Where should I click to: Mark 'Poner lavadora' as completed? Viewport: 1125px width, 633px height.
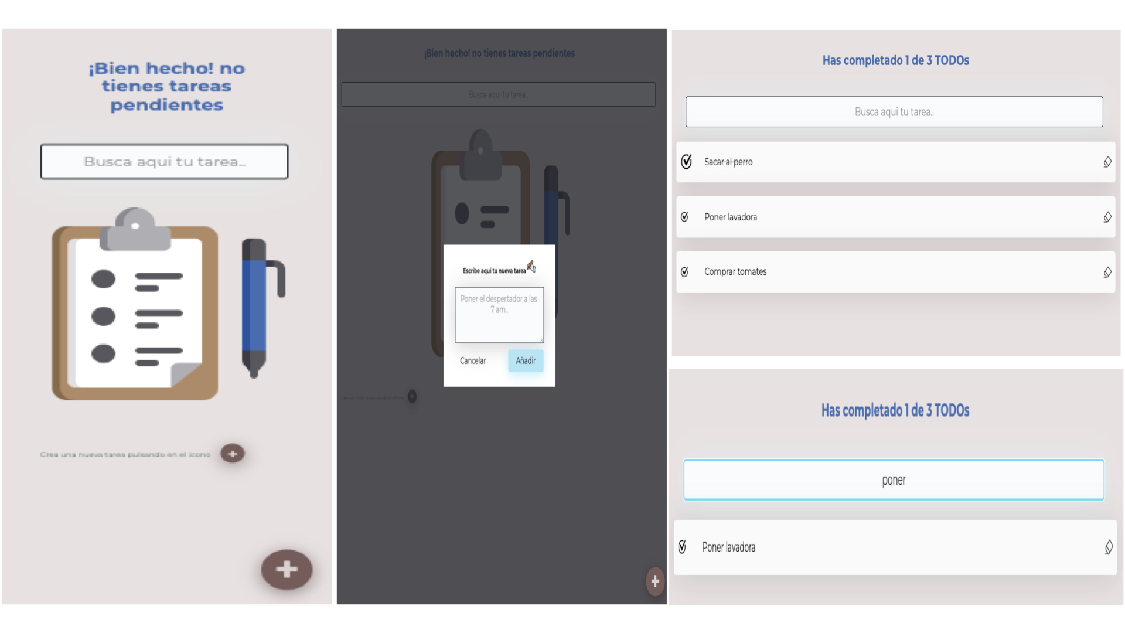[685, 217]
